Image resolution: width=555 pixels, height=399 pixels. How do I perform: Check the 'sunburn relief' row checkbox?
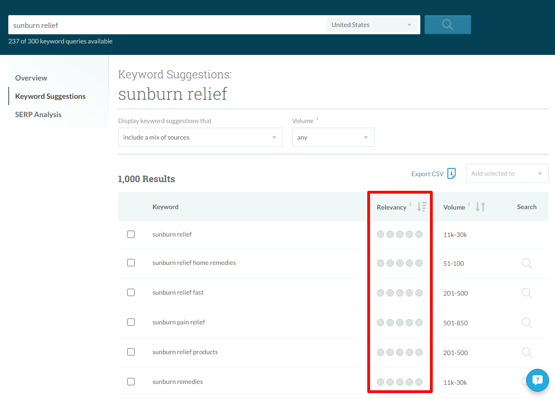pos(131,234)
